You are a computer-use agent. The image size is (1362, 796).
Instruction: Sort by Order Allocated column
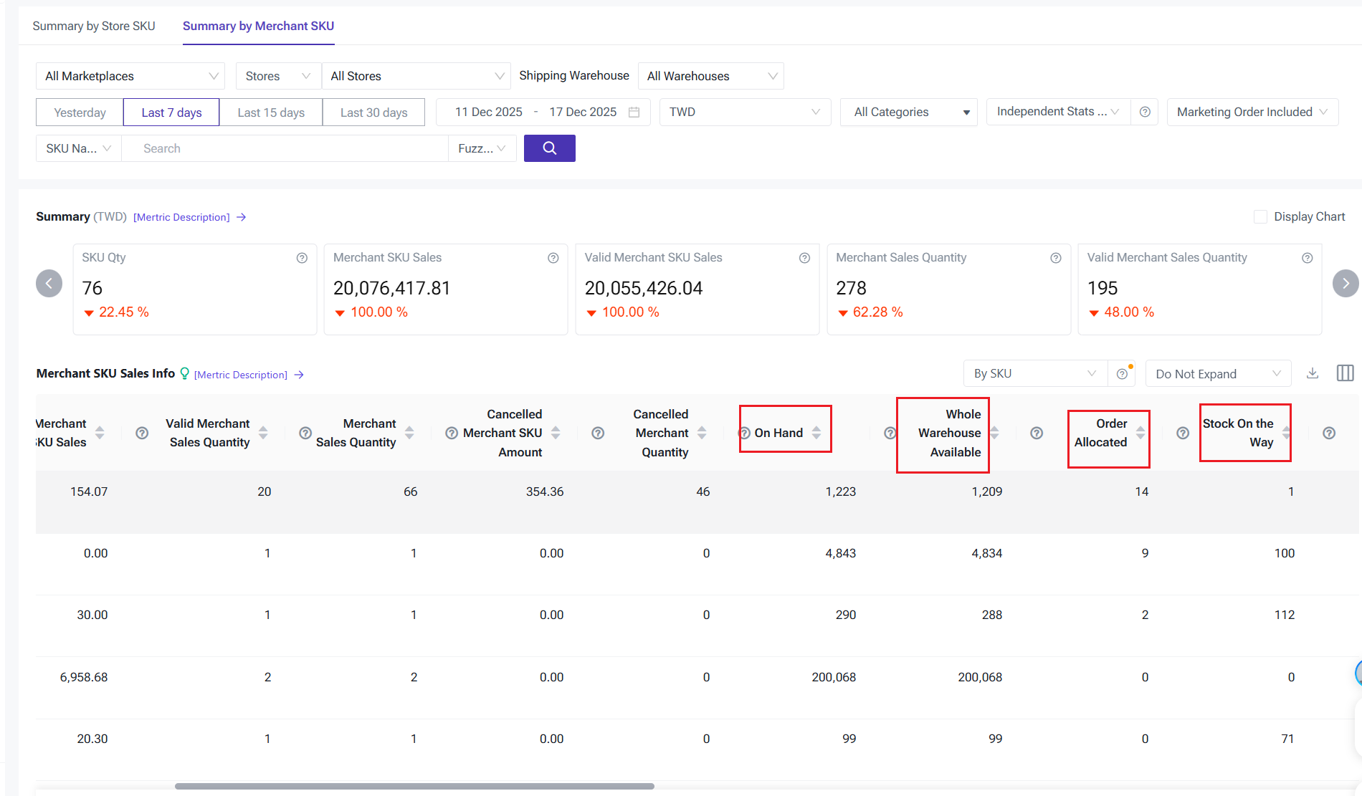[1140, 433]
